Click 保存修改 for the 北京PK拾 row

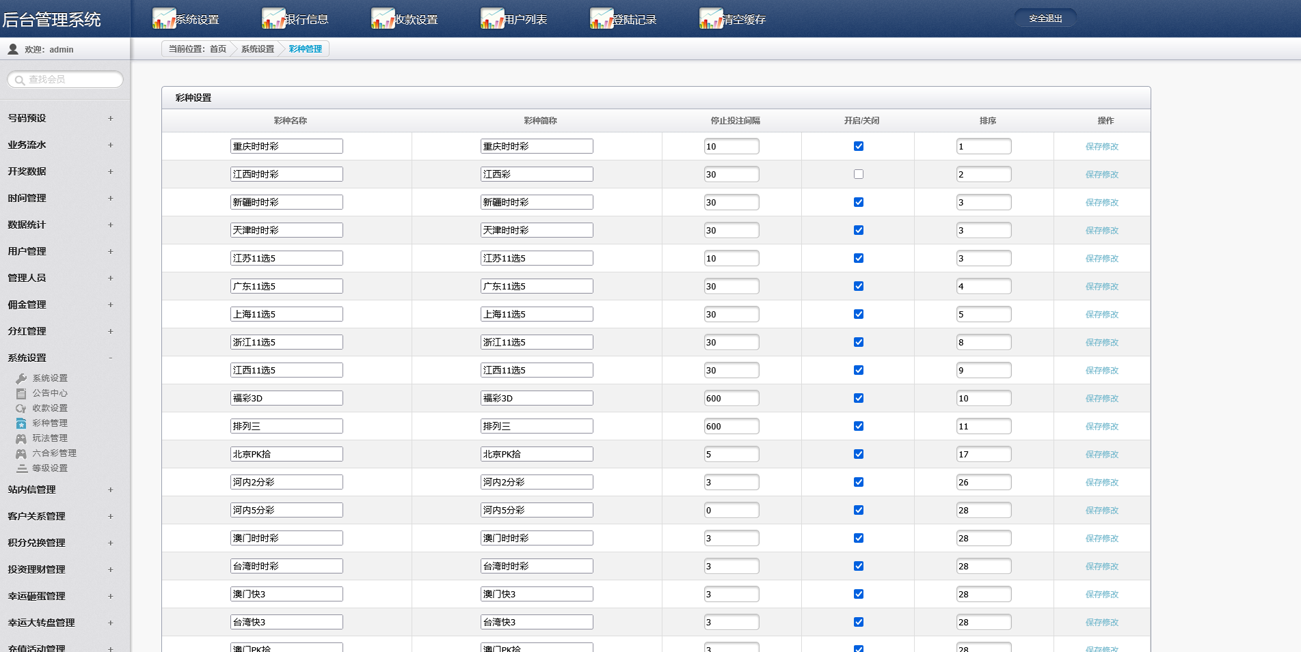pos(1101,454)
